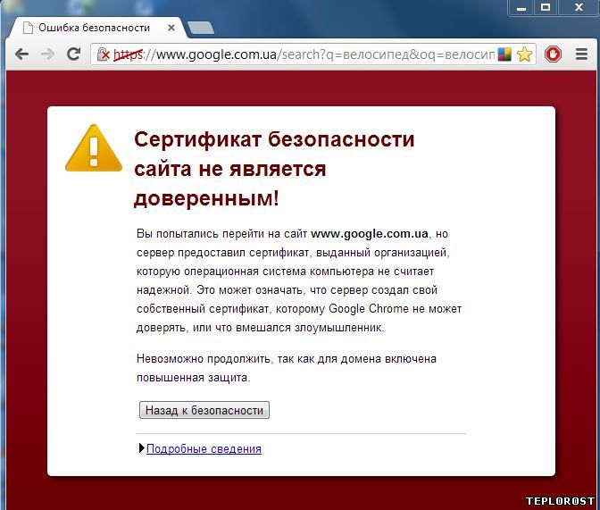Viewport: 600px width, 510px height.
Task: Minimize the browser window
Action: click(x=521, y=8)
